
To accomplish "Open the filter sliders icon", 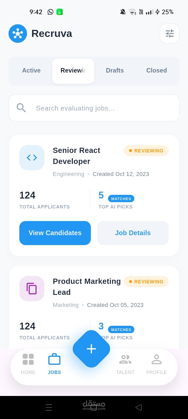I will coord(170,34).
